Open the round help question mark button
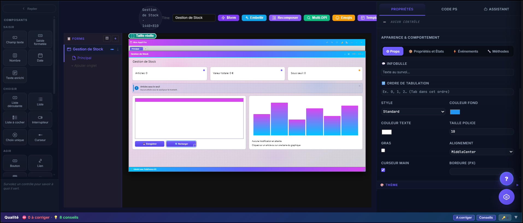 click(x=506, y=179)
